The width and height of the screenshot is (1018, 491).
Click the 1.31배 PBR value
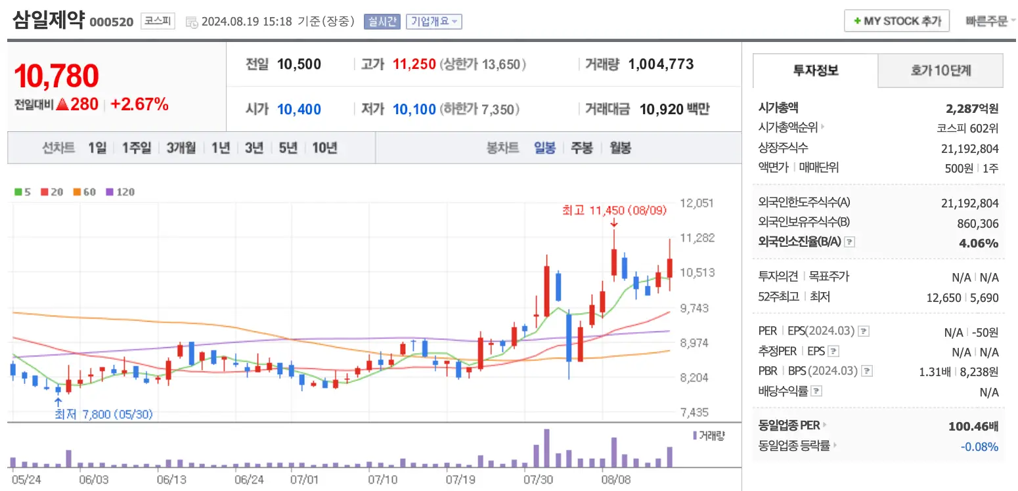point(935,372)
